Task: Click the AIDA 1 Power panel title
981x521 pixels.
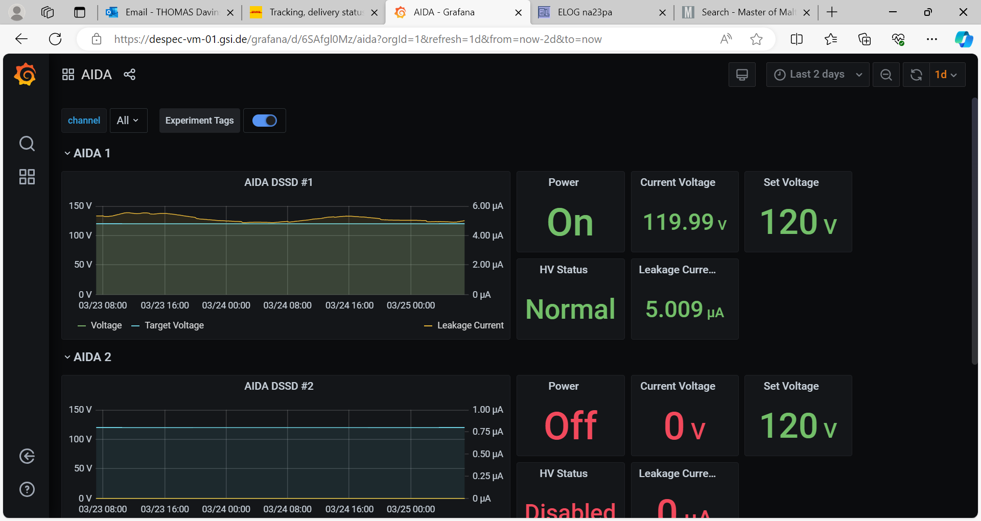Action: (564, 182)
